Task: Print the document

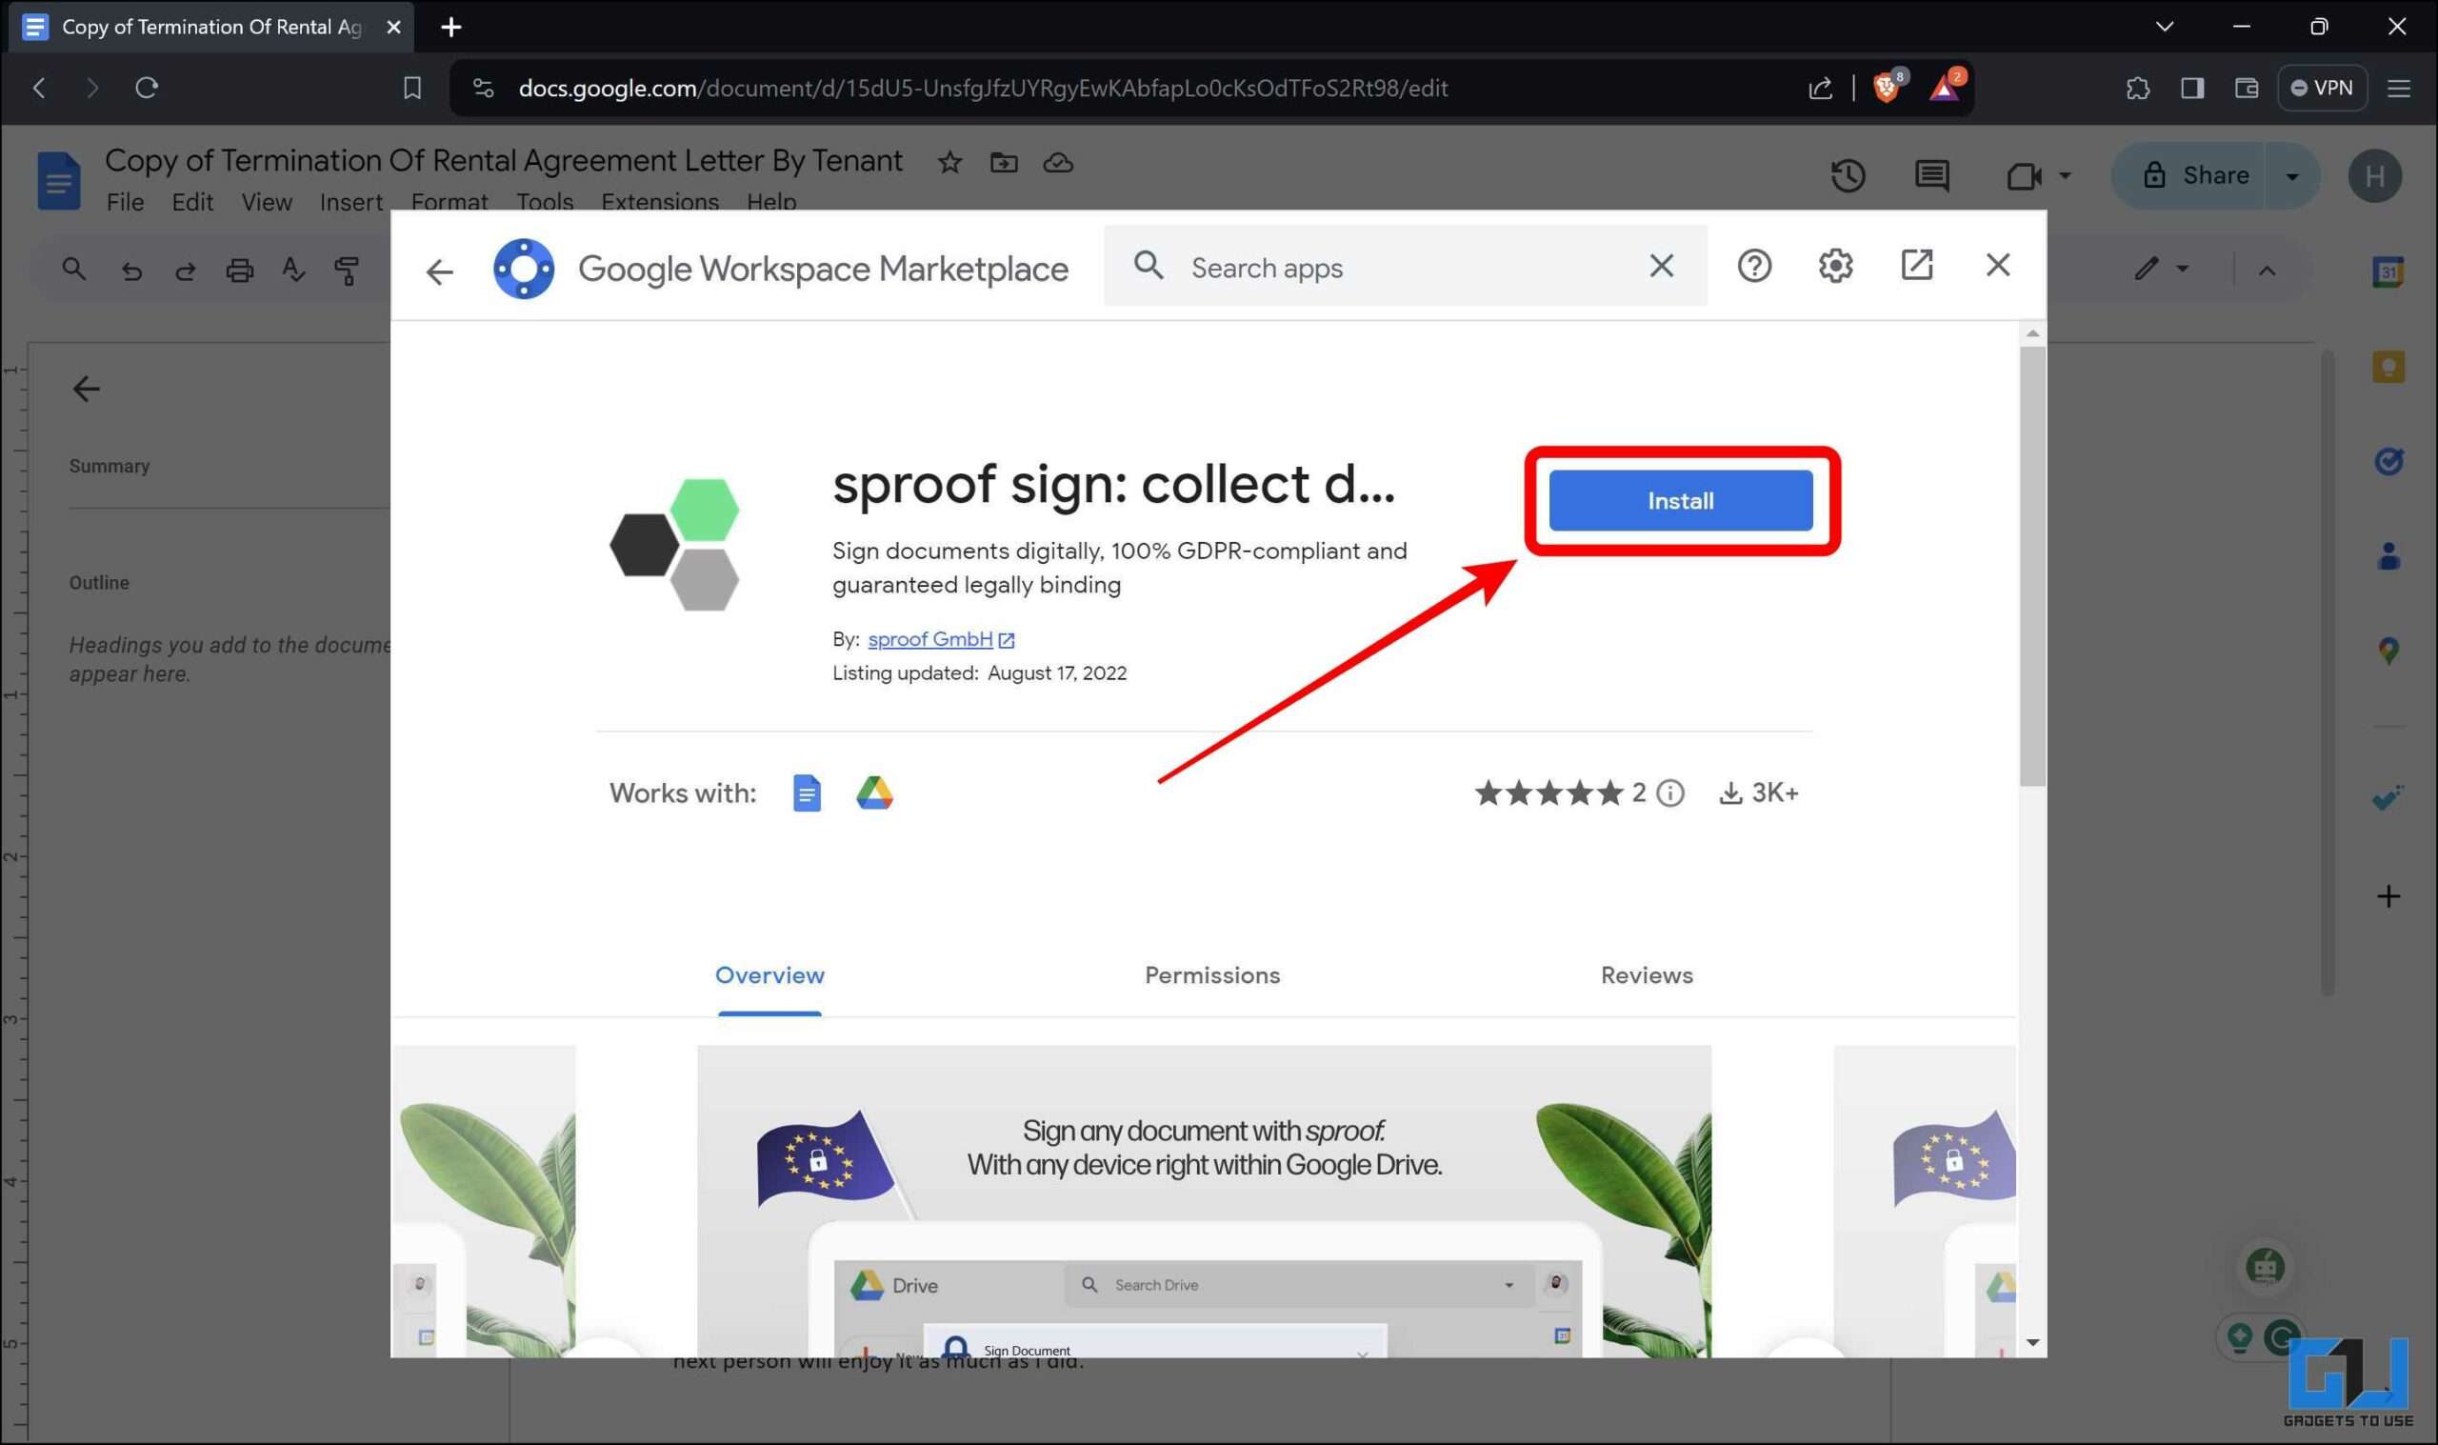Action: (x=239, y=270)
